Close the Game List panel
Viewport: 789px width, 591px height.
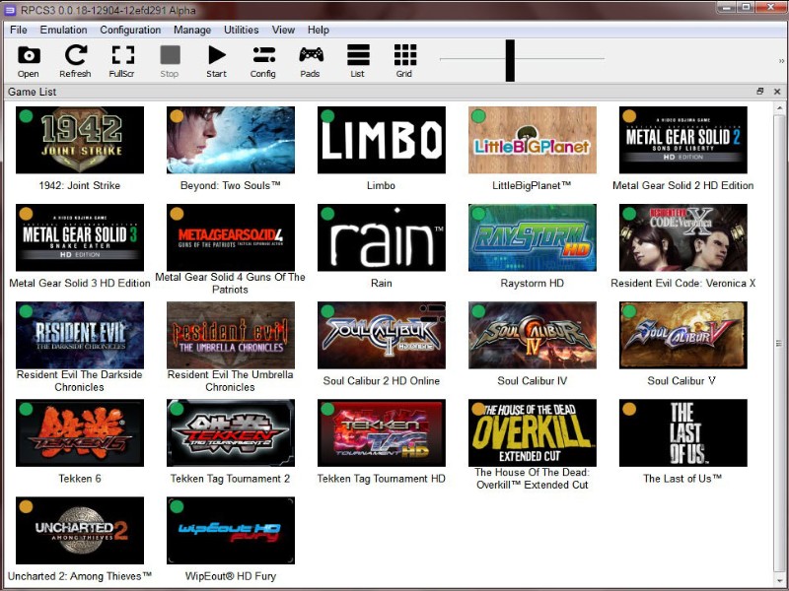tap(777, 92)
